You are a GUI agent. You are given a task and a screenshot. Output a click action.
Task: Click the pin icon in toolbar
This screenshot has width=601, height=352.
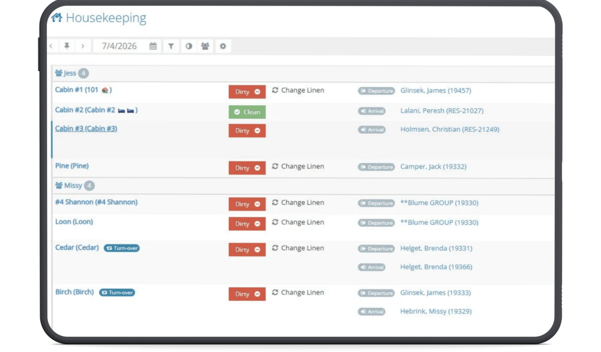point(67,46)
